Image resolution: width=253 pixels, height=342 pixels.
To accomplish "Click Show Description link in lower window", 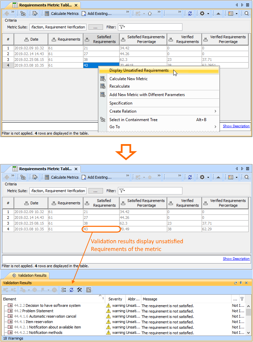I will (236, 259).
